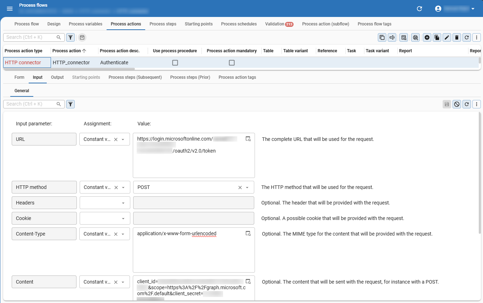Expand the user account dropdown arrow
The height and width of the screenshot is (303, 483).
point(473,9)
